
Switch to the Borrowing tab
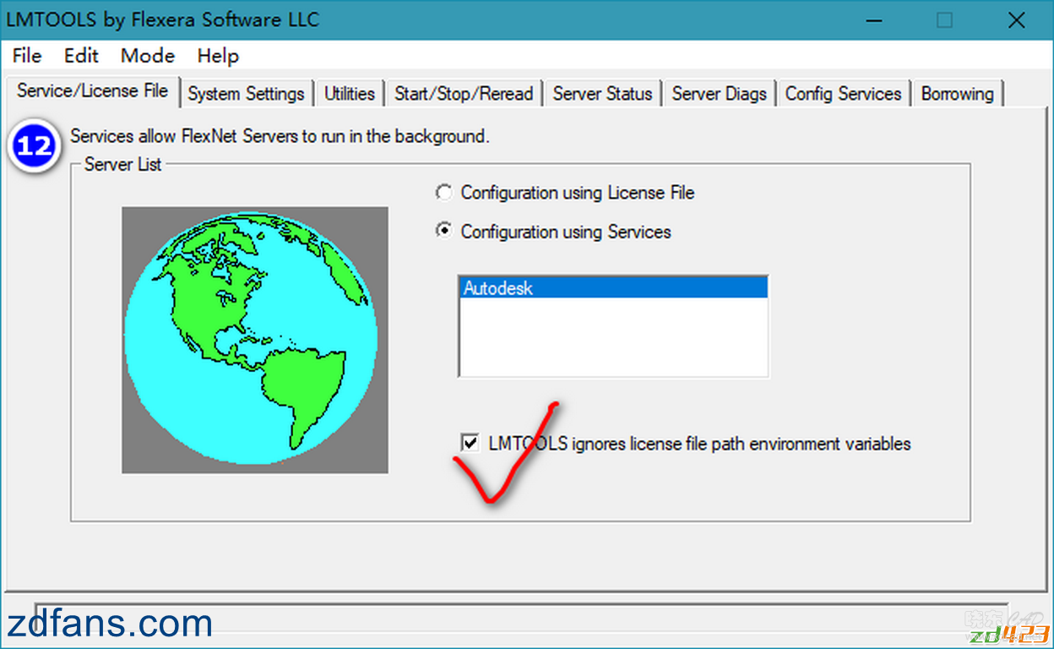coord(957,94)
